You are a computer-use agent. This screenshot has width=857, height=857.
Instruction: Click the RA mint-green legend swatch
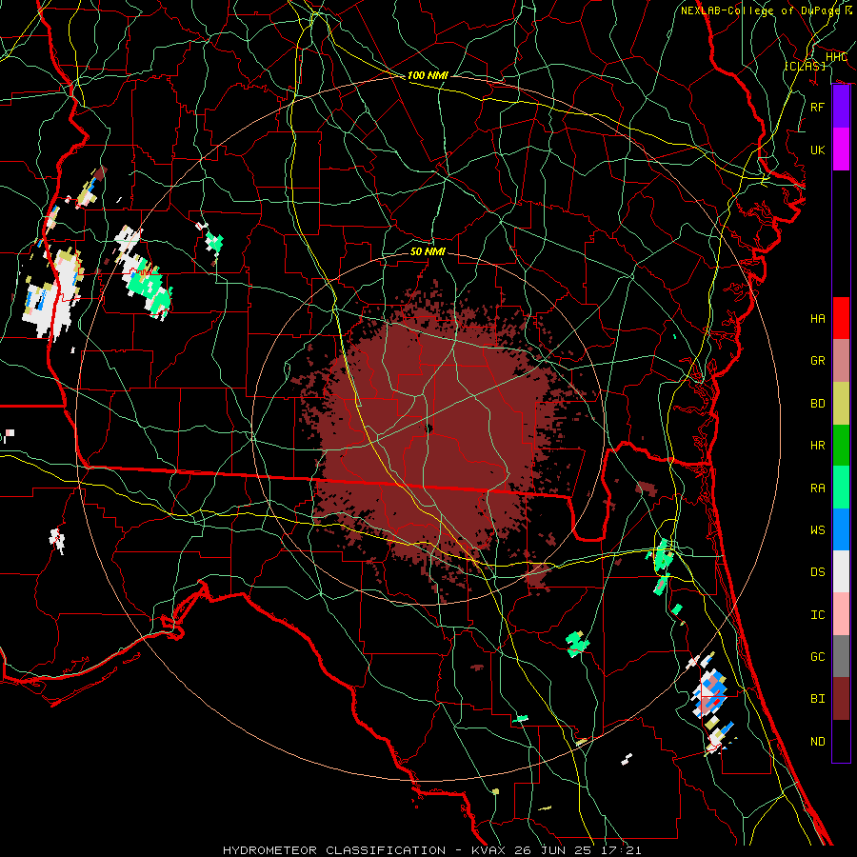tap(841, 488)
